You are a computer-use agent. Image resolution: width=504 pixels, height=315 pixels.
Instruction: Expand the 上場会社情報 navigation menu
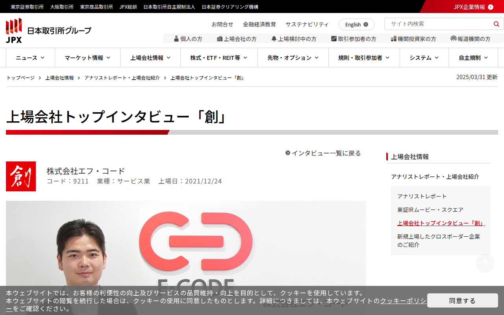coord(150,57)
